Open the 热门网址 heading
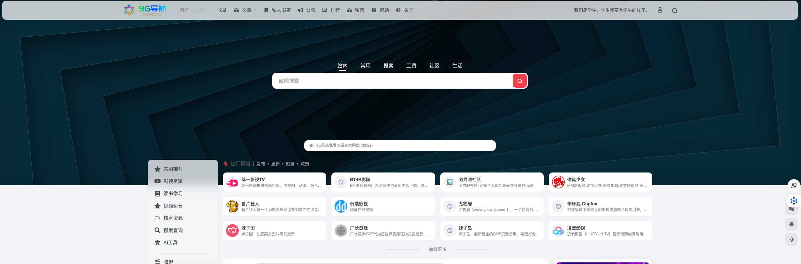The width and height of the screenshot is (801, 264). [241, 164]
